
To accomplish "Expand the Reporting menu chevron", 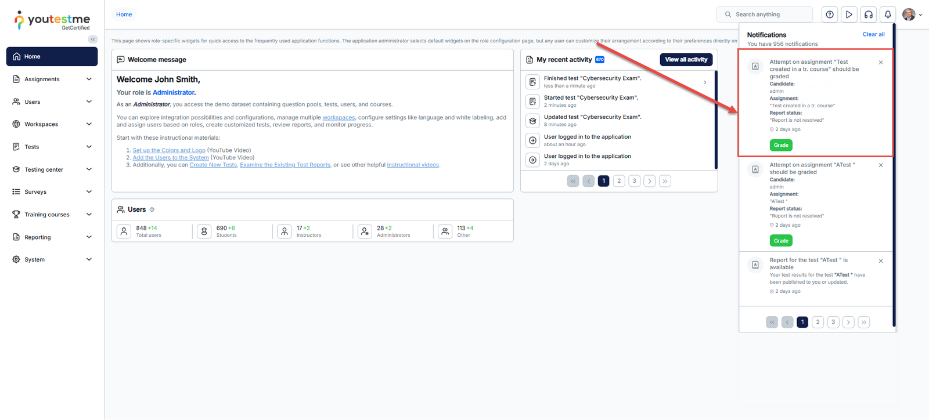I will (89, 237).
